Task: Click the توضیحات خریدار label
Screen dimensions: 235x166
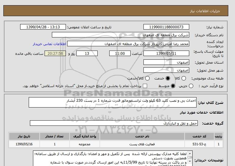Action: pos(209,160)
